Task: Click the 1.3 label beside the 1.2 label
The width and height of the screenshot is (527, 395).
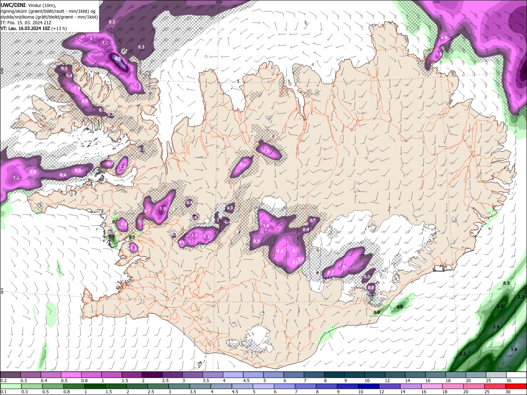Action: [x=207, y=237]
